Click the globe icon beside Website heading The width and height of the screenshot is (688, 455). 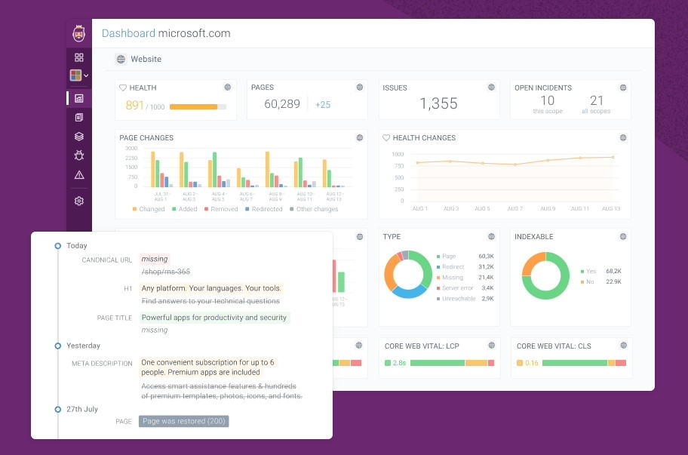[x=121, y=60]
